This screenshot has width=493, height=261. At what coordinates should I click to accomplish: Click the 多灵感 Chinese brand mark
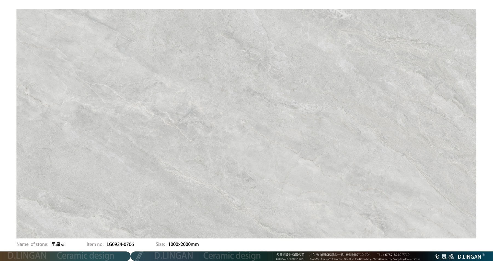444,257
